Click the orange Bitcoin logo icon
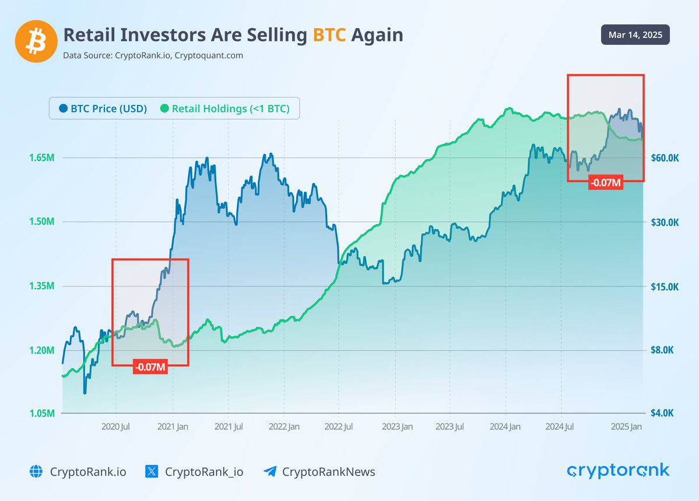 (x=36, y=41)
